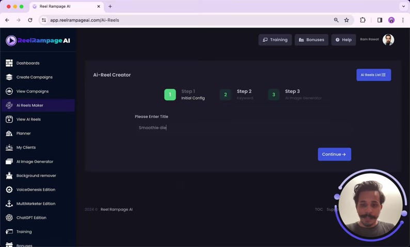Select Ai Reels Maker in sidebar
The height and width of the screenshot is (247, 410).
(38, 105)
